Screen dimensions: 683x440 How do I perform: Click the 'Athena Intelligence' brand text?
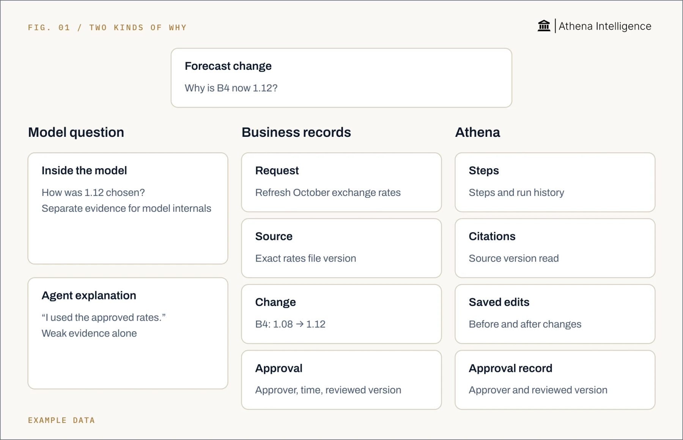coord(605,26)
